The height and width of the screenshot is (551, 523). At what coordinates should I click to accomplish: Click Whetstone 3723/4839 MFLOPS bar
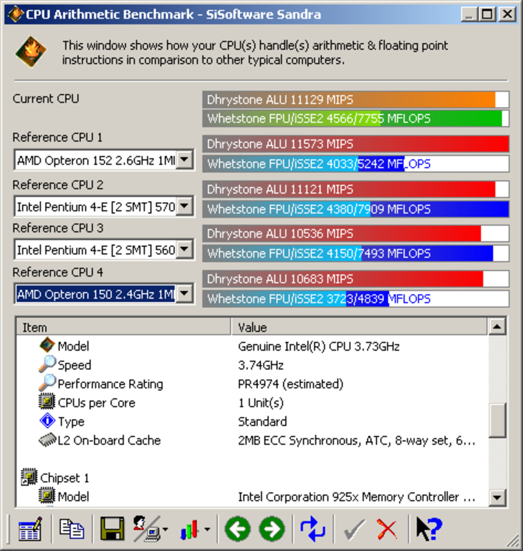point(355,299)
